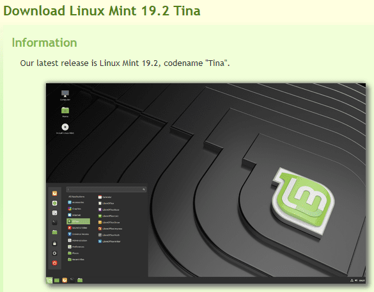Image resolution: width=374 pixels, height=292 pixels.
Task: Click the Computer desktop icon
Action: click(65, 95)
